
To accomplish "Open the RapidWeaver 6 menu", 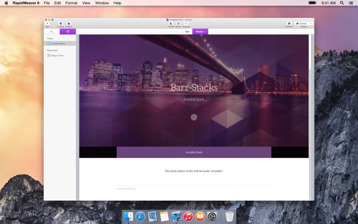I will (26, 3).
